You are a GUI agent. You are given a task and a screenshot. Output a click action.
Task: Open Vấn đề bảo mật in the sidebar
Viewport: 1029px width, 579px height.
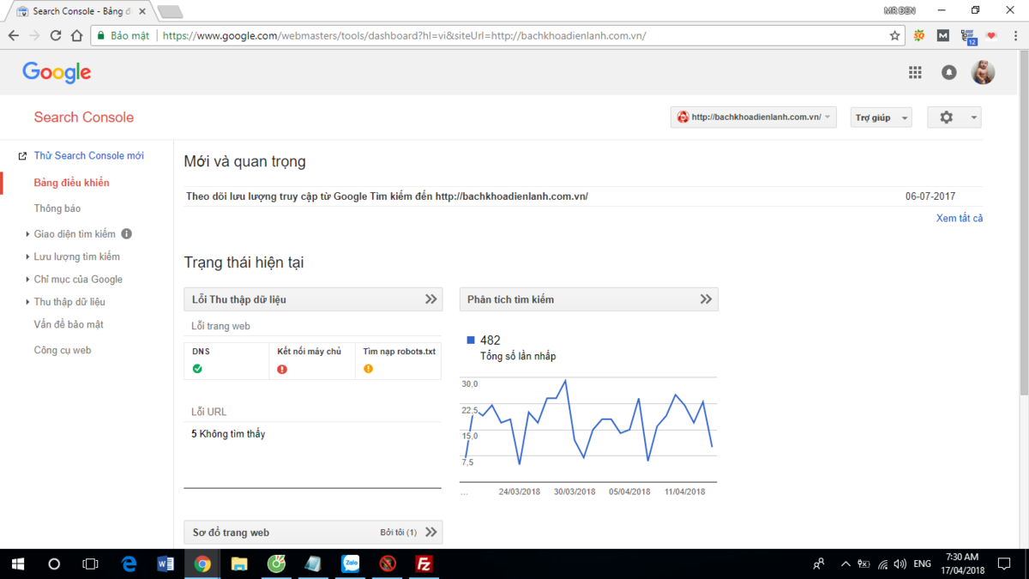[68, 324]
